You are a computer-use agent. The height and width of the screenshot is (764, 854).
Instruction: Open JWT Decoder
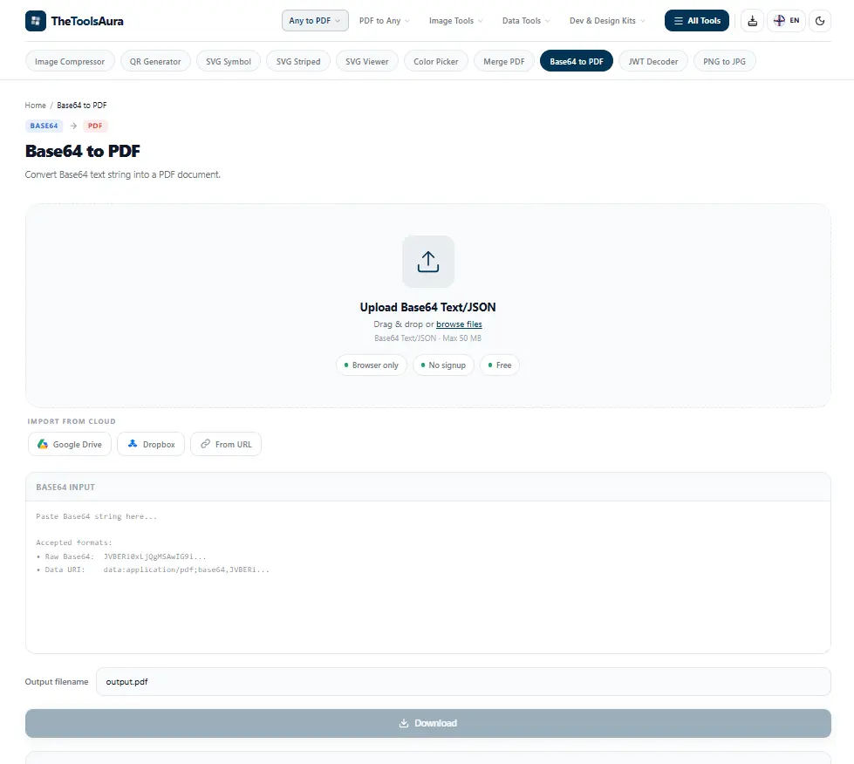tap(653, 61)
